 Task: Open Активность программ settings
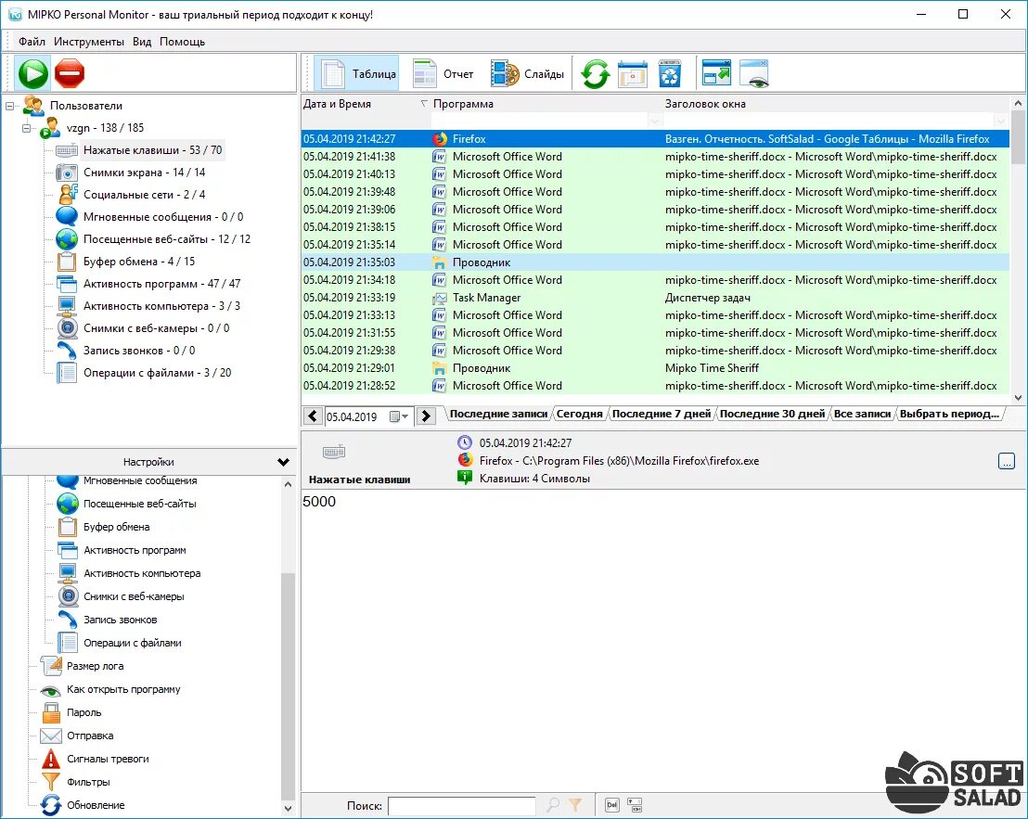click(135, 550)
